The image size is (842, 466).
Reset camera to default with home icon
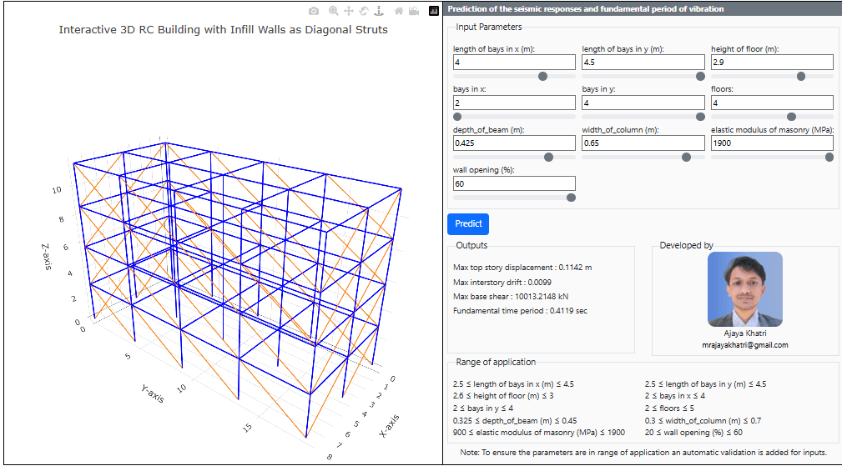click(398, 11)
